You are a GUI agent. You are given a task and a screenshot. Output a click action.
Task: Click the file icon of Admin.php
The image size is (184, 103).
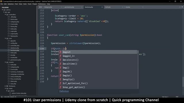click(9, 19)
